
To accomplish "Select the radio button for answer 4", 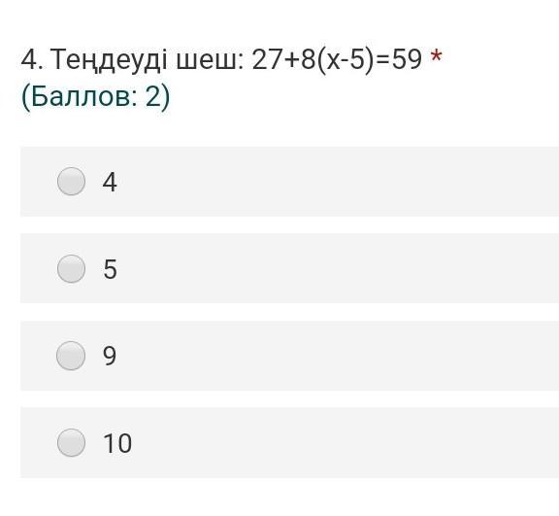I will point(71,182).
